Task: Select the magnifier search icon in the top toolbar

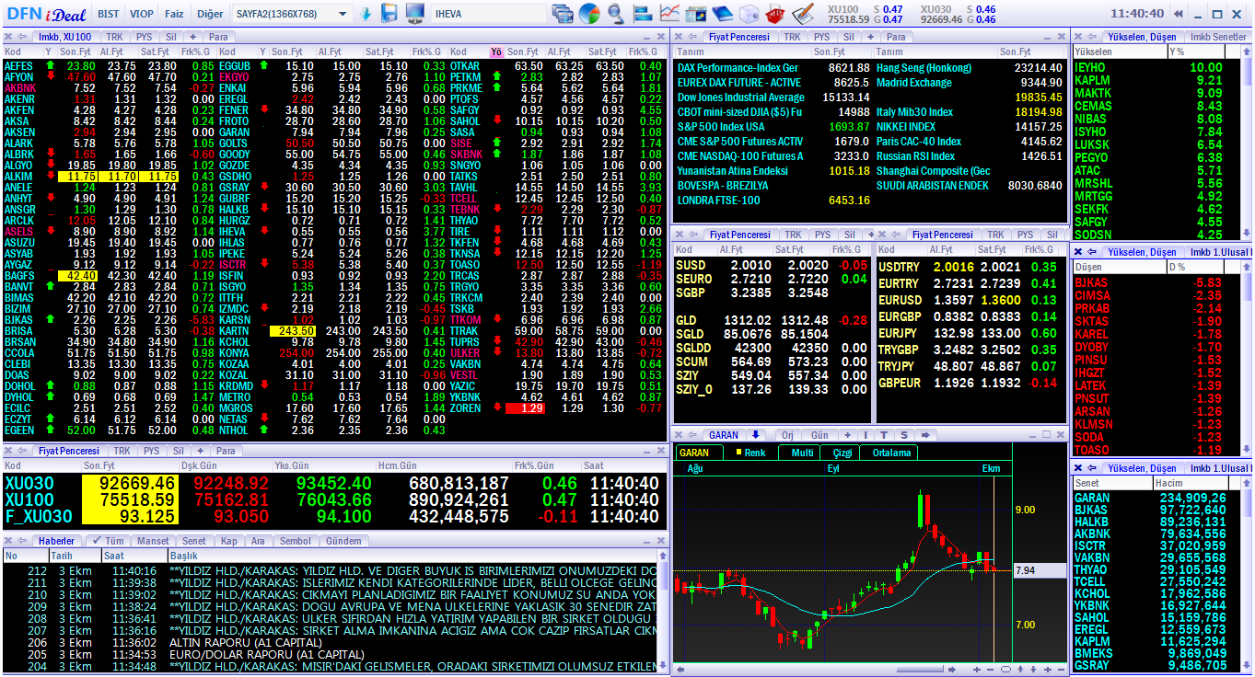Action: (614, 14)
